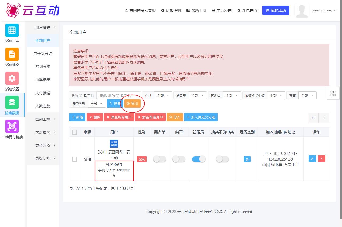This screenshot has height=227, width=342.
Task: Expand the 竞技游戏 submenu
Action: 43,145
